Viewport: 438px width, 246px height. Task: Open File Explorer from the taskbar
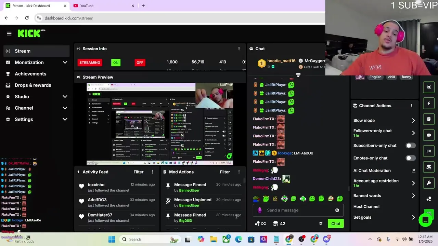pos(214,239)
